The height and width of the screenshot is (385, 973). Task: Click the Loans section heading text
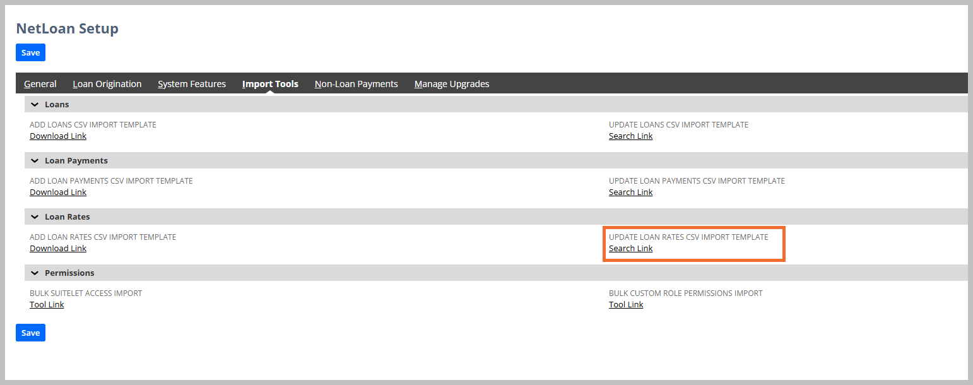click(57, 104)
